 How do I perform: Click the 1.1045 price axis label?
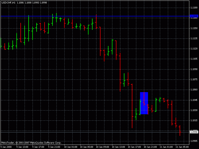point(194,100)
